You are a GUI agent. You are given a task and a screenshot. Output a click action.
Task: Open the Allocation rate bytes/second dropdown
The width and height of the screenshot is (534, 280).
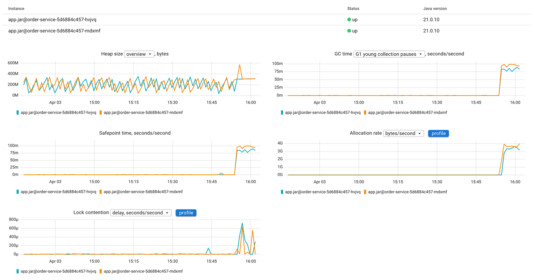point(403,133)
